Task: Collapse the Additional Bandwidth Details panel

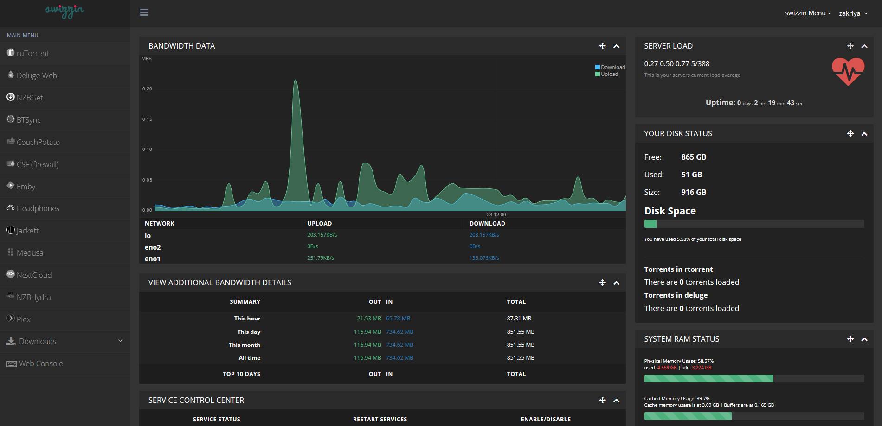Action: [x=616, y=283]
